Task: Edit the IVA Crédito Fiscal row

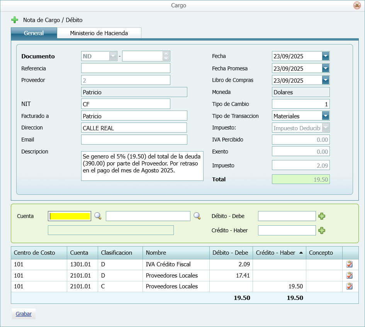Action: coord(349,264)
